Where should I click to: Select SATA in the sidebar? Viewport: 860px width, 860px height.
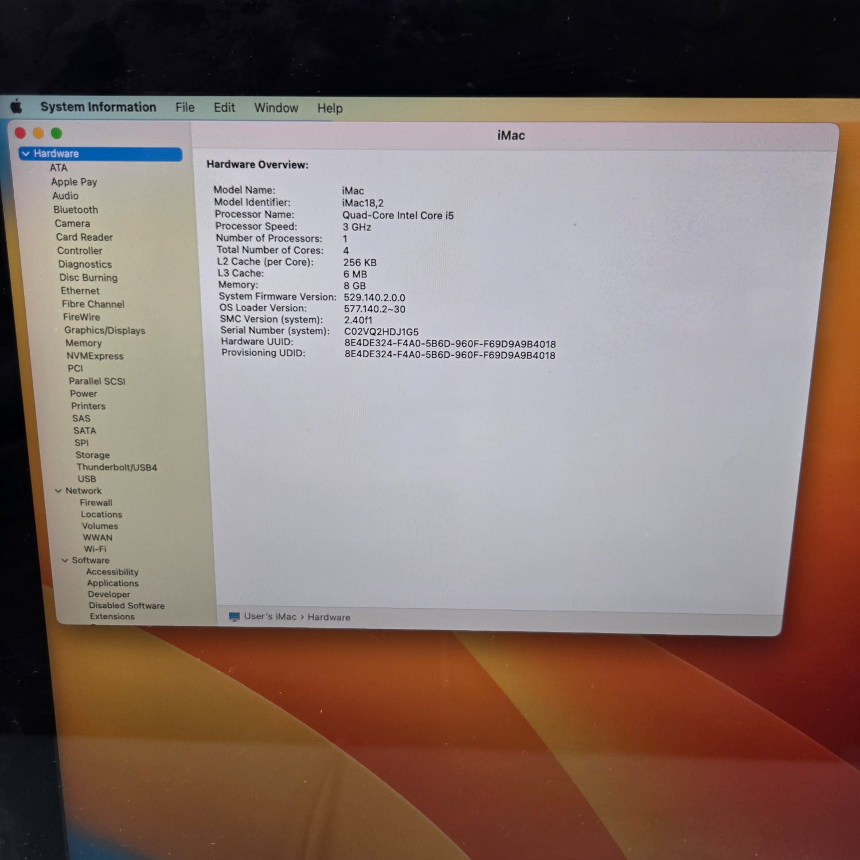click(x=85, y=431)
